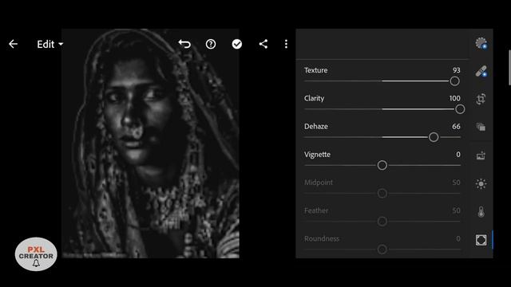511x287 pixels.
Task: Open the three-dot overflow menu
Action: pos(286,44)
